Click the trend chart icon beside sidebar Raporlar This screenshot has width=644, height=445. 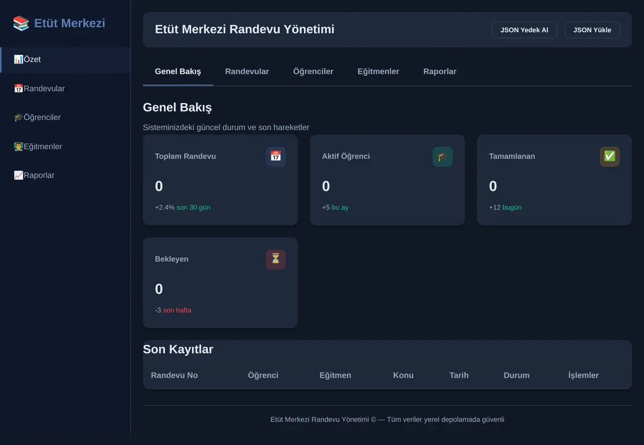coord(18,175)
